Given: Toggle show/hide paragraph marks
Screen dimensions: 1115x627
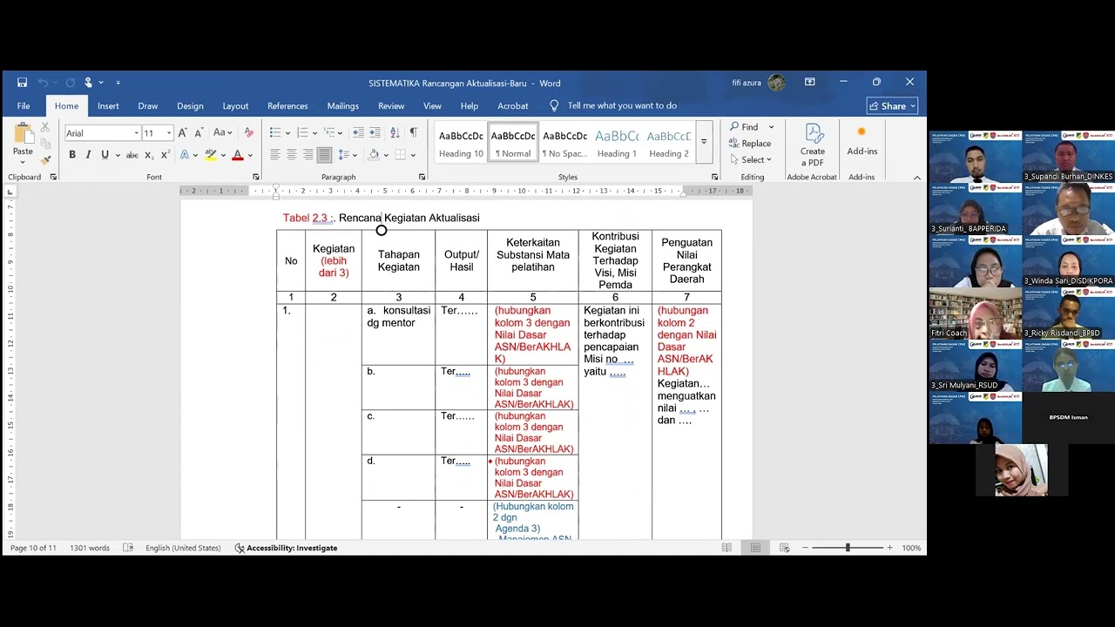Looking at the screenshot, I should 413,133.
